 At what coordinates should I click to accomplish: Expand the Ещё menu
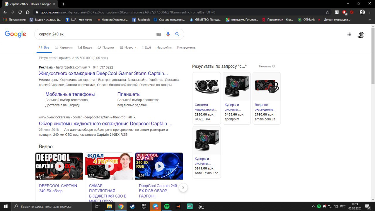(146, 47)
